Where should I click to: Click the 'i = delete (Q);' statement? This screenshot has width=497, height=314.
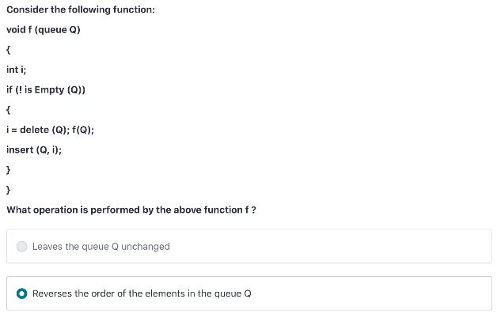(x=38, y=130)
